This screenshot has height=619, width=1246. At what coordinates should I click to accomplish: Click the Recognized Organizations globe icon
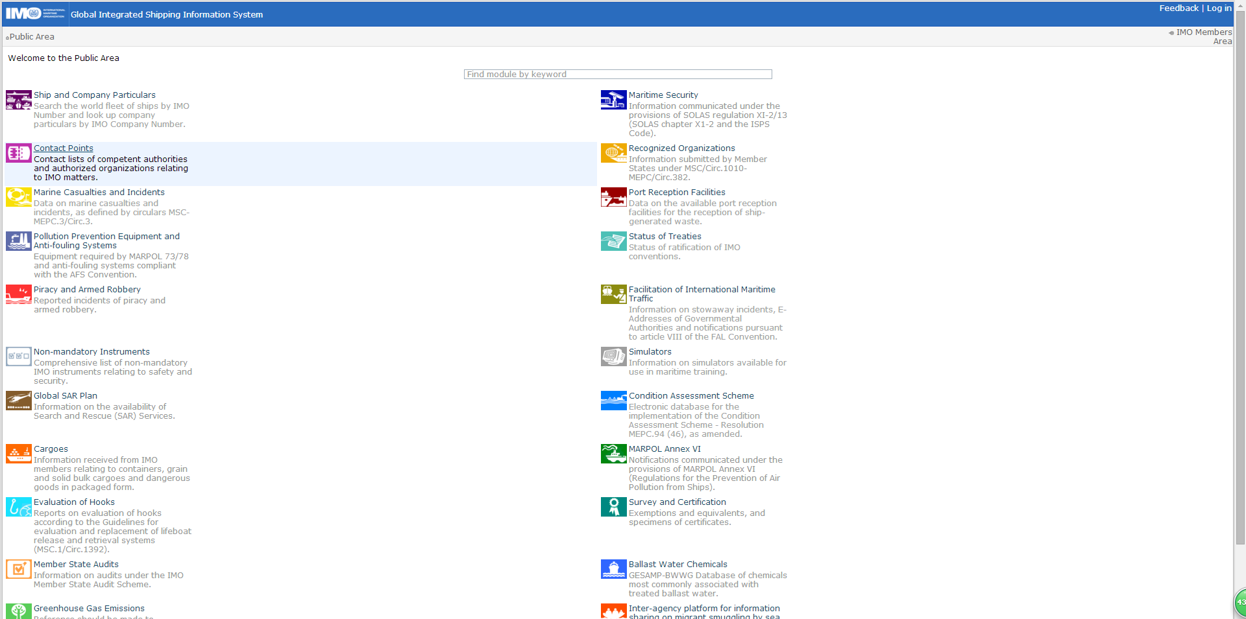click(x=614, y=153)
